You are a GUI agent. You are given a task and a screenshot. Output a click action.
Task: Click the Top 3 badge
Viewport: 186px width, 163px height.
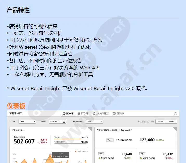pos(143,154)
